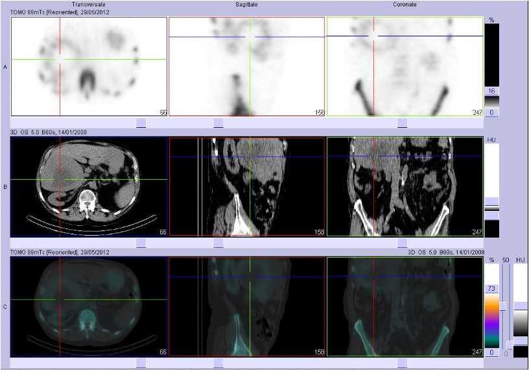
Task: Select the fused sagittal view in row C
Action: [x=246, y=307]
